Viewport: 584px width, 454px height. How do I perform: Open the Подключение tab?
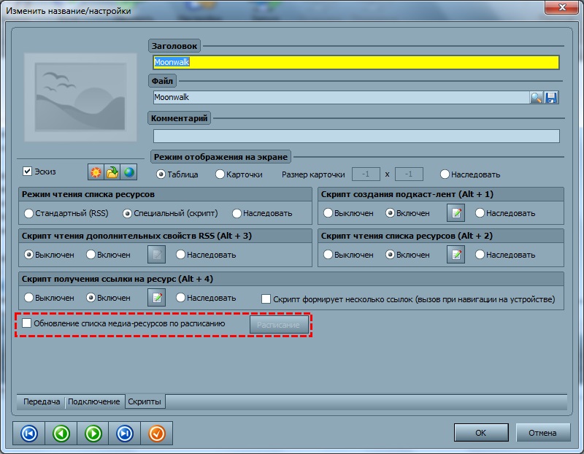(x=94, y=402)
